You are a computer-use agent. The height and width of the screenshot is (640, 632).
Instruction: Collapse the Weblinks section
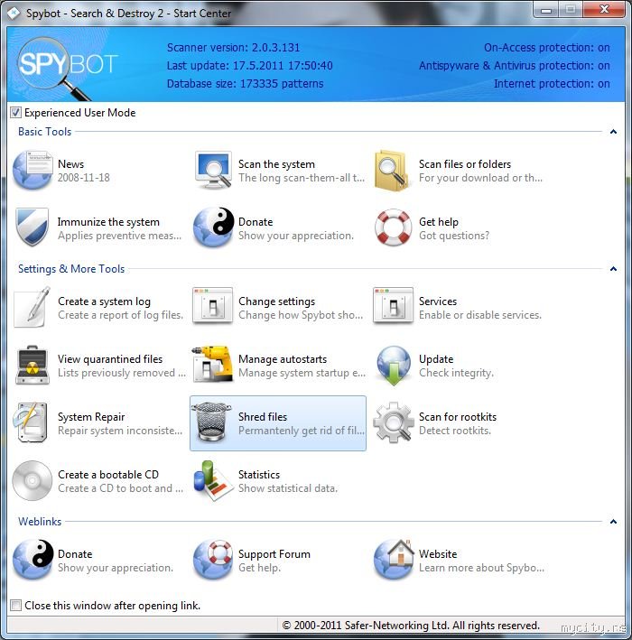coord(613,521)
